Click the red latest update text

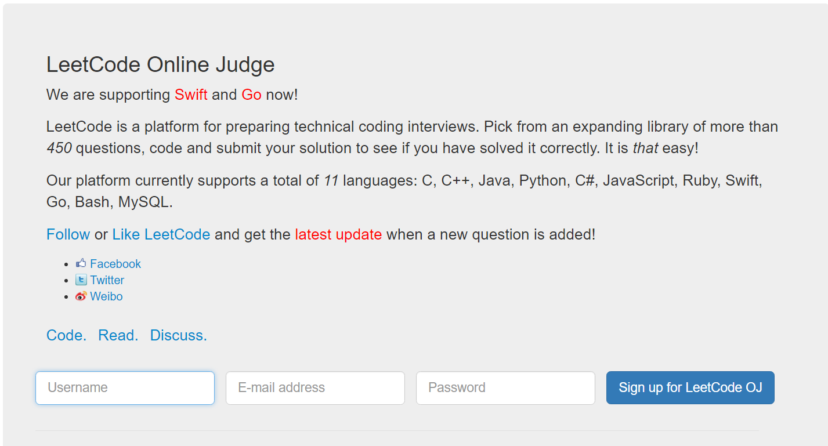tap(338, 234)
